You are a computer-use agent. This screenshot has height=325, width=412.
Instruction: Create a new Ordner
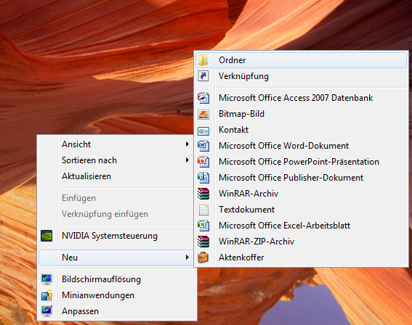[x=301, y=60]
